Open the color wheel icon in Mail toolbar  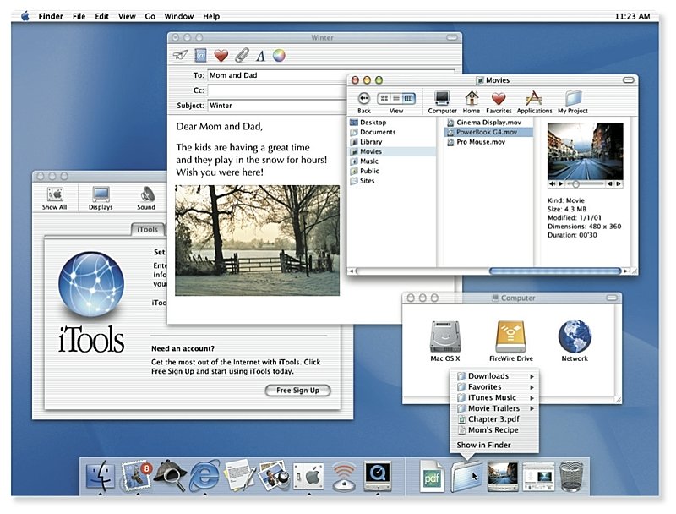coord(279,56)
